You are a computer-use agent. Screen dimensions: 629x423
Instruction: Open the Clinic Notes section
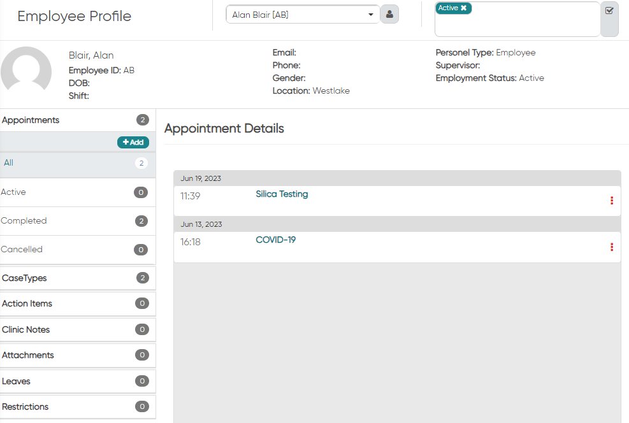(77, 329)
